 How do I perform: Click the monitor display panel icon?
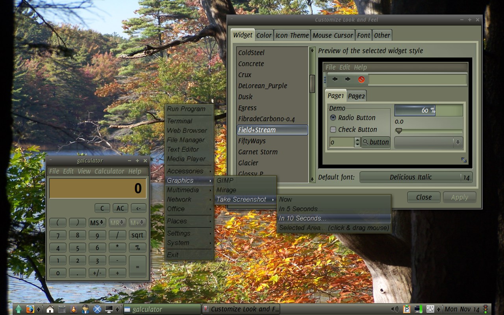(x=109, y=309)
